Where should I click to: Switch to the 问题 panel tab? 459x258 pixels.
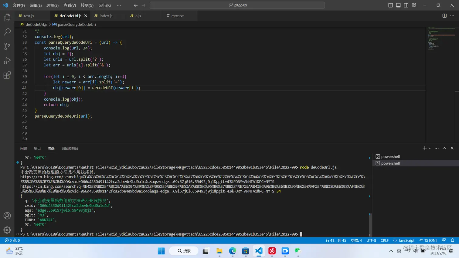pos(24,148)
